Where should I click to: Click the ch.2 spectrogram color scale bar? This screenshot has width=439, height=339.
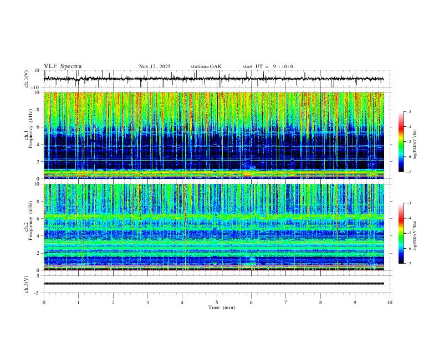pos(401,233)
